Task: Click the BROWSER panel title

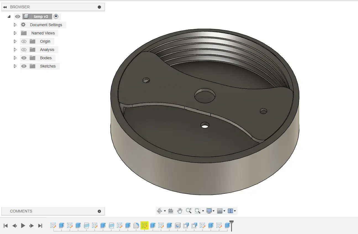Action: [20, 7]
